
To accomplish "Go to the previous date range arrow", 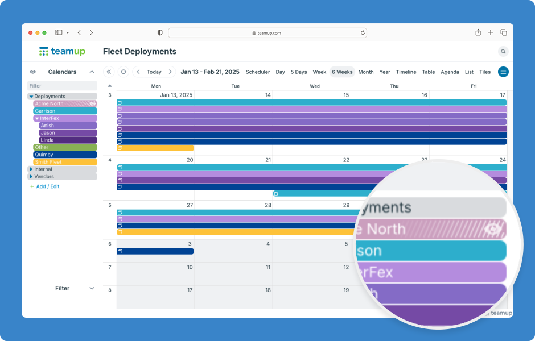I will coord(138,72).
